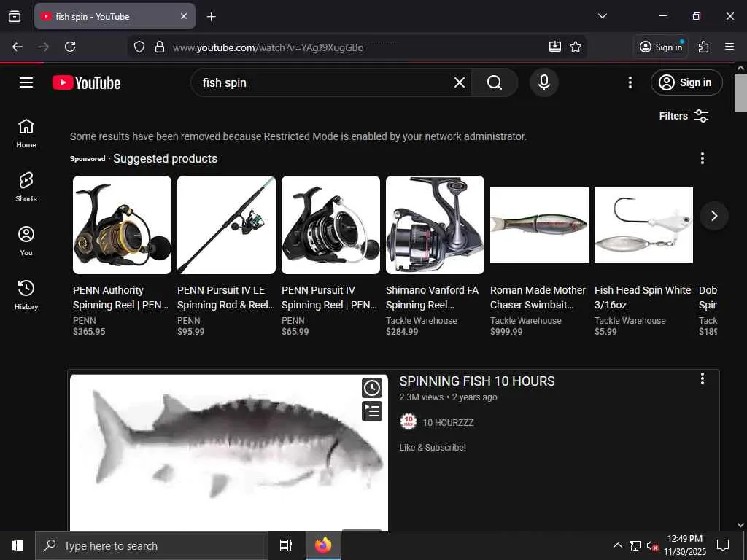Open the Firefox application menu
The height and width of the screenshot is (560, 747).
tap(729, 47)
